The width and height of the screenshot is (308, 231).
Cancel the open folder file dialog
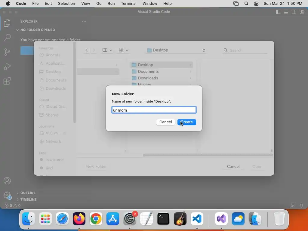(x=233, y=166)
